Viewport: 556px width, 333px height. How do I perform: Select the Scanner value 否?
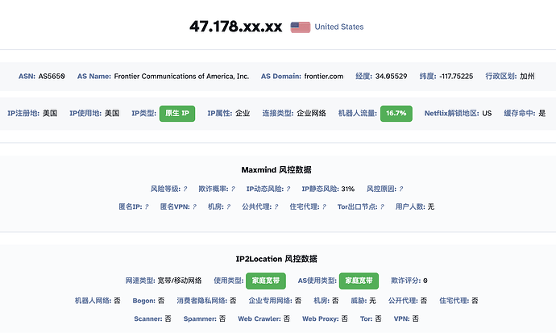tap(168, 318)
